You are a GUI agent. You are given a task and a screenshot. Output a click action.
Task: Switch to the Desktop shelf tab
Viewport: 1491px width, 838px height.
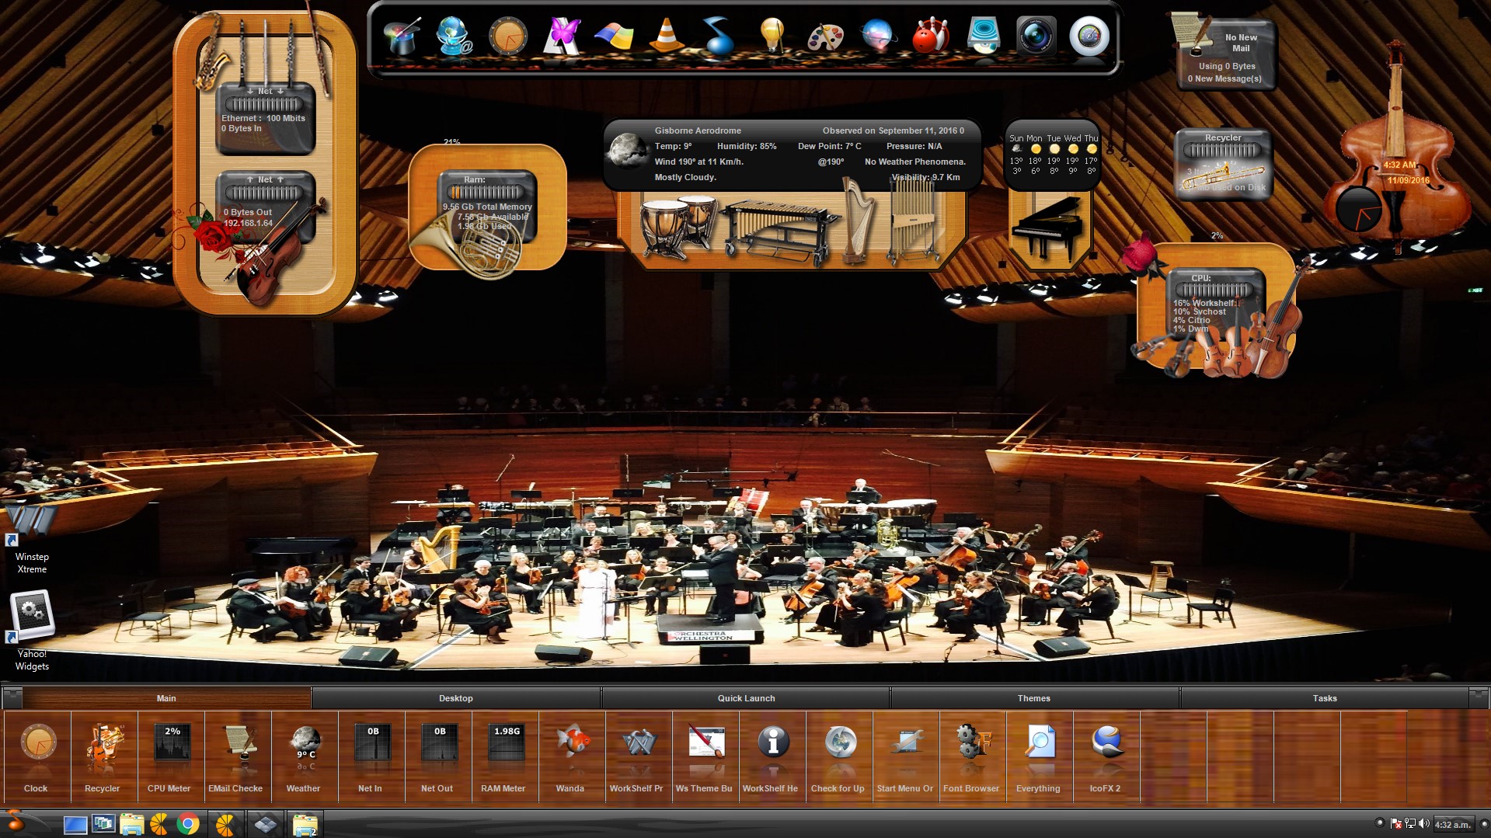coord(456,698)
